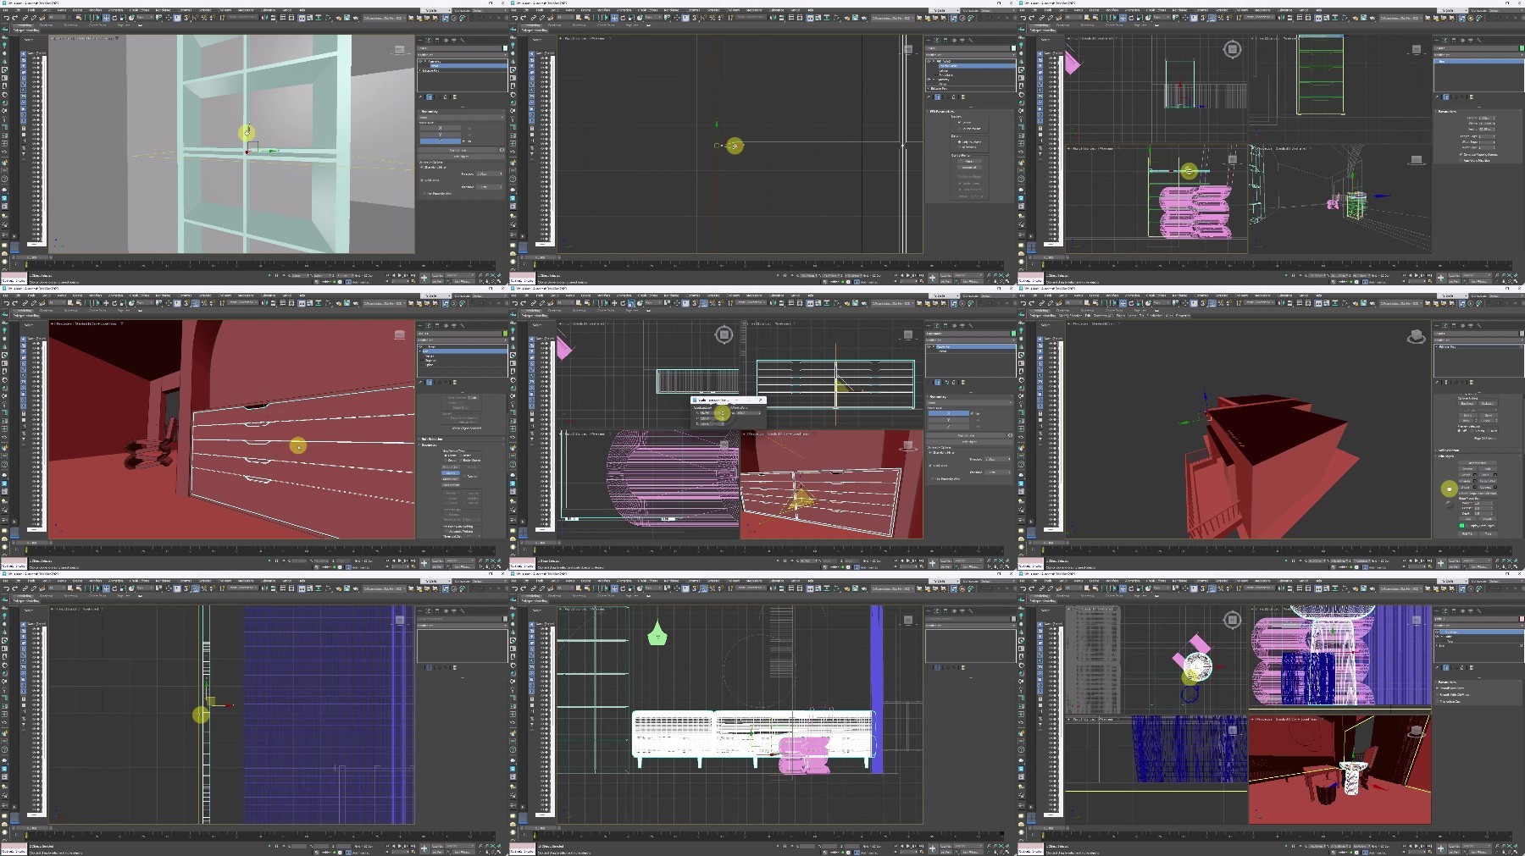Top-left screenshot: open the Utilities wrench tab
The image size is (1525, 856).
click(x=463, y=40)
